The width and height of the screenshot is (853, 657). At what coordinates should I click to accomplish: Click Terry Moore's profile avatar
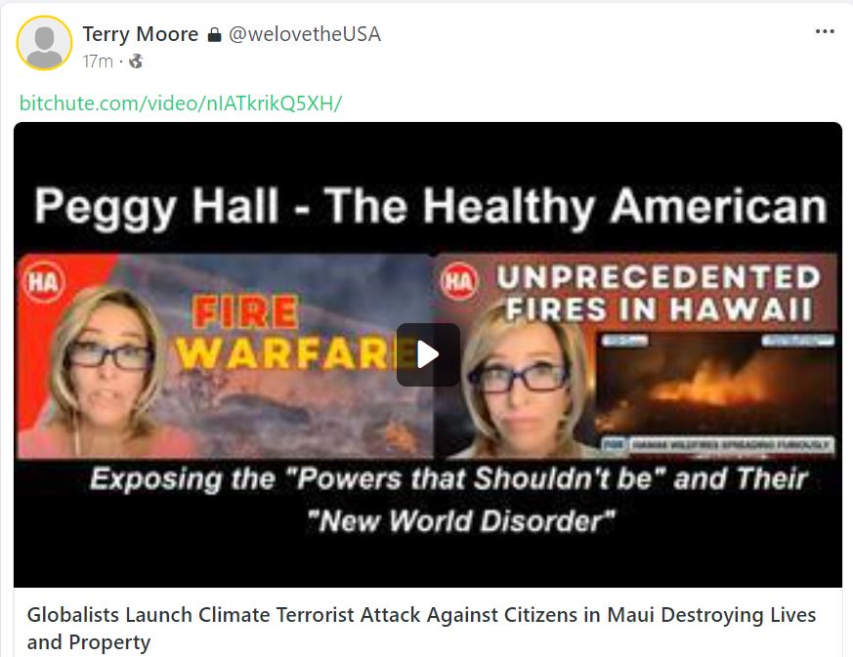click(x=44, y=43)
